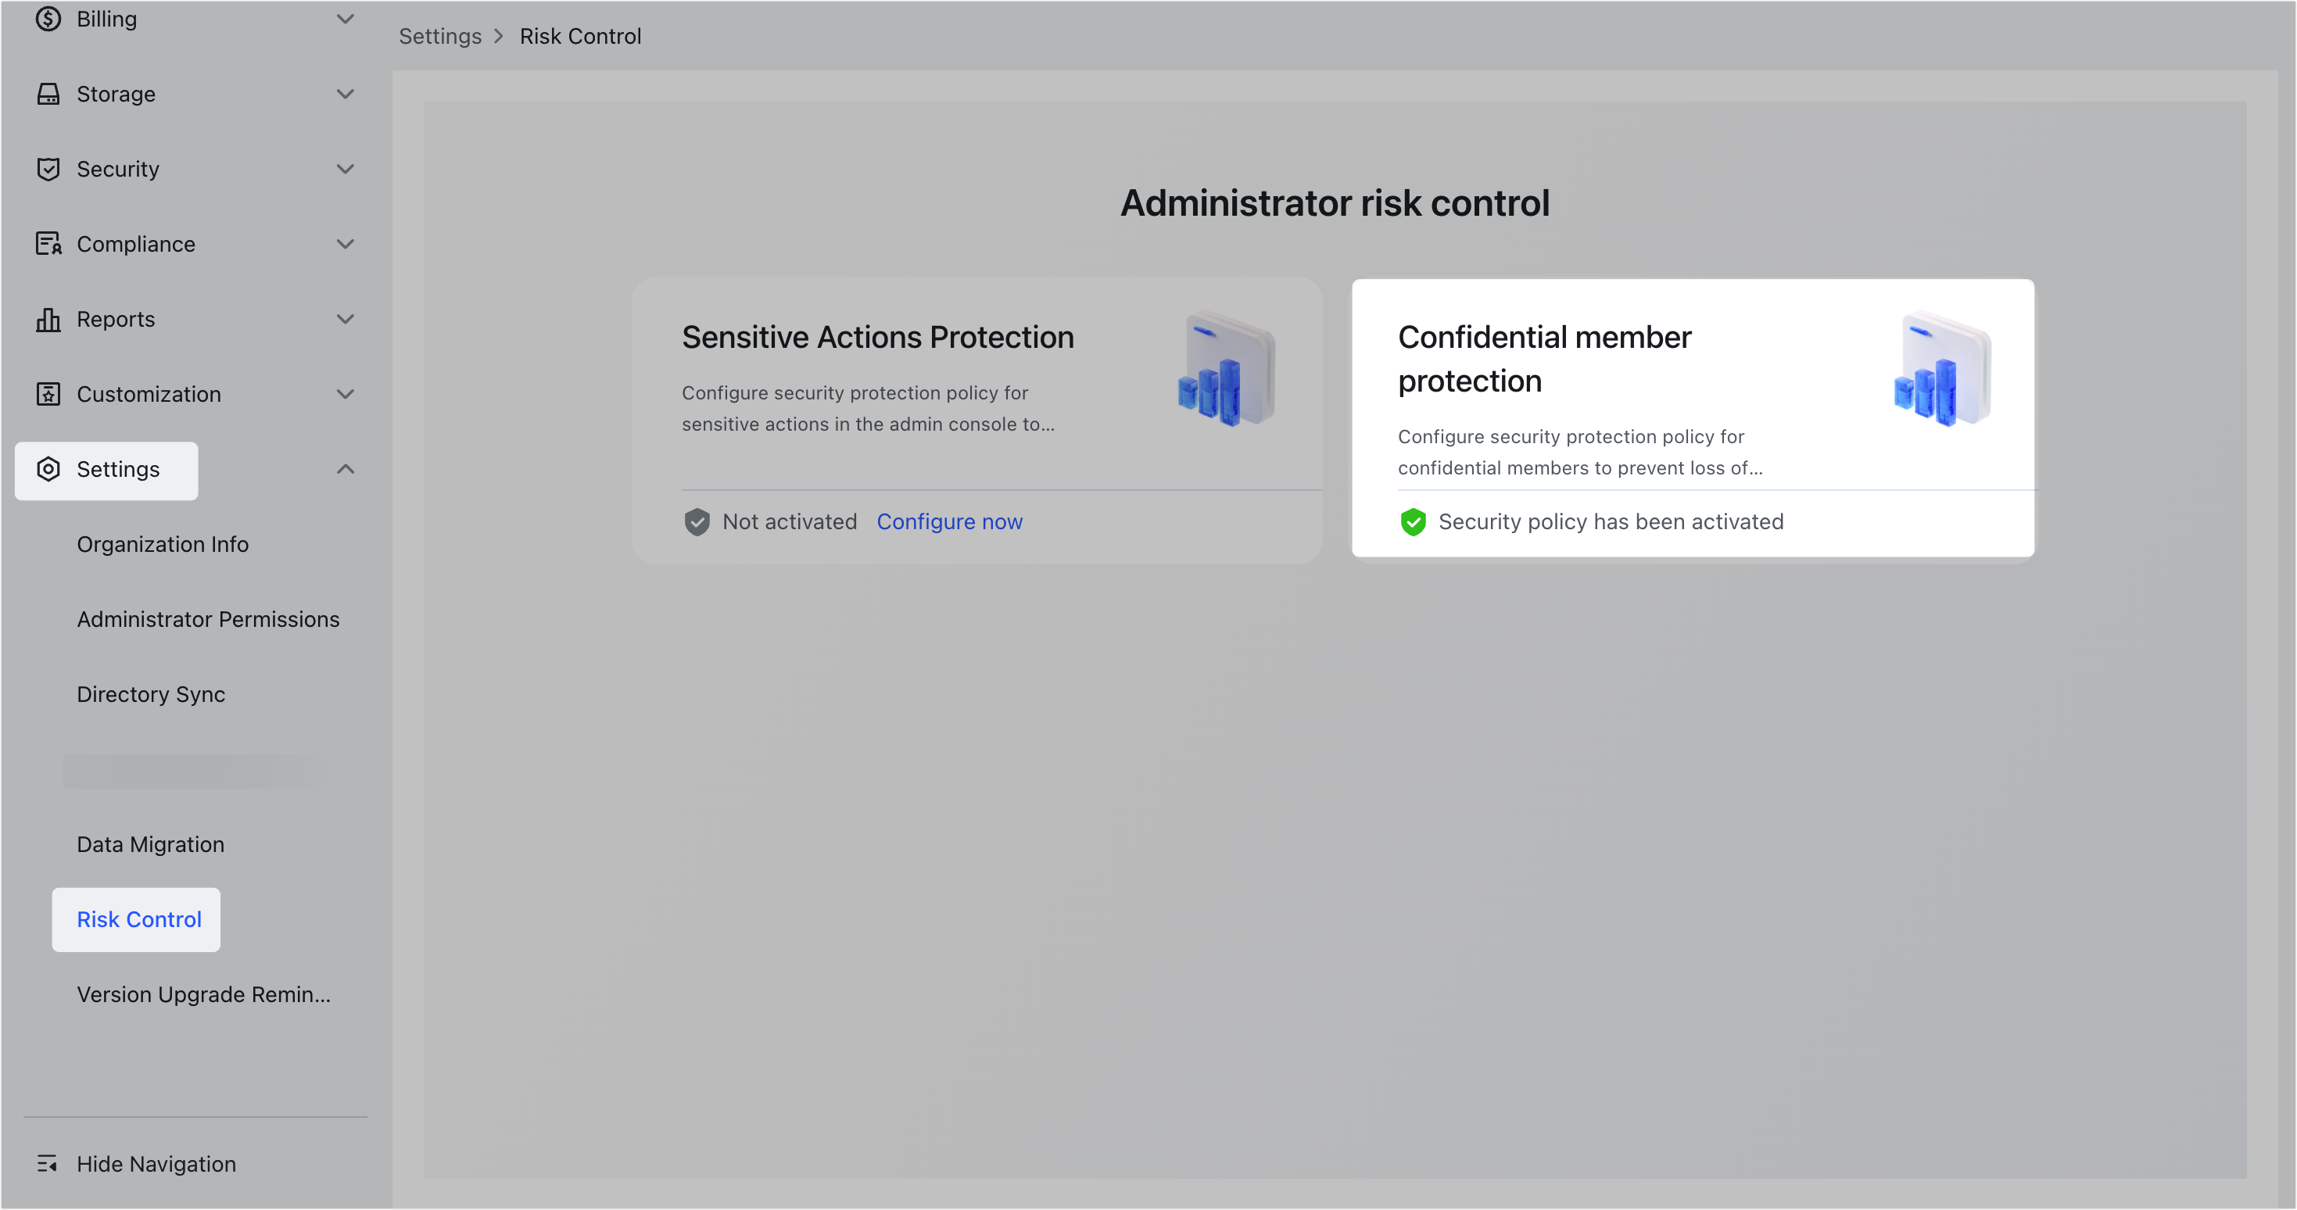This screenshot has width=2297, height=1210.
Task: Expand the Reports menu chevron
Action: (345, 319)
